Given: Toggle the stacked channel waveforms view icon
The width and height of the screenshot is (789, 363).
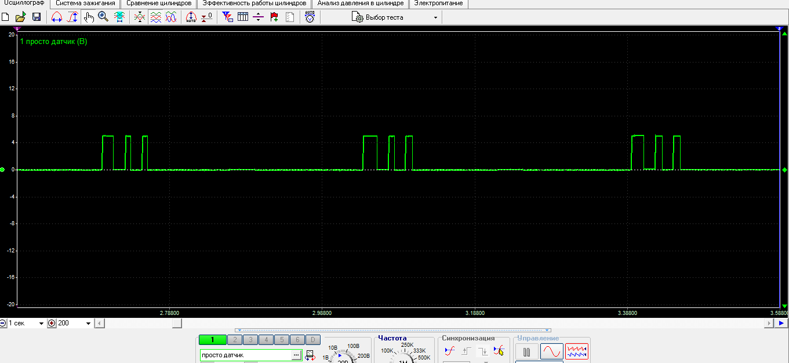Looking at the screenshot, I should tap(155, 17).
